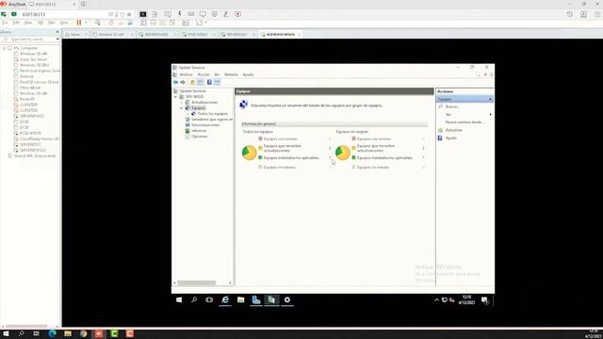Screen dimensions: 603x339
Task: Select Informes in the WSUS tree
Action: click(199, 131)
